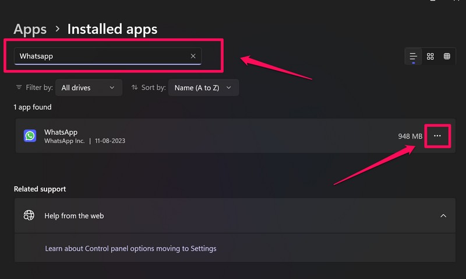Click the sort arrows icon beside Sort by
Image resolution: width=466 pixels, height=279 pixels.
pyautogui.click(x=135, y=88)
